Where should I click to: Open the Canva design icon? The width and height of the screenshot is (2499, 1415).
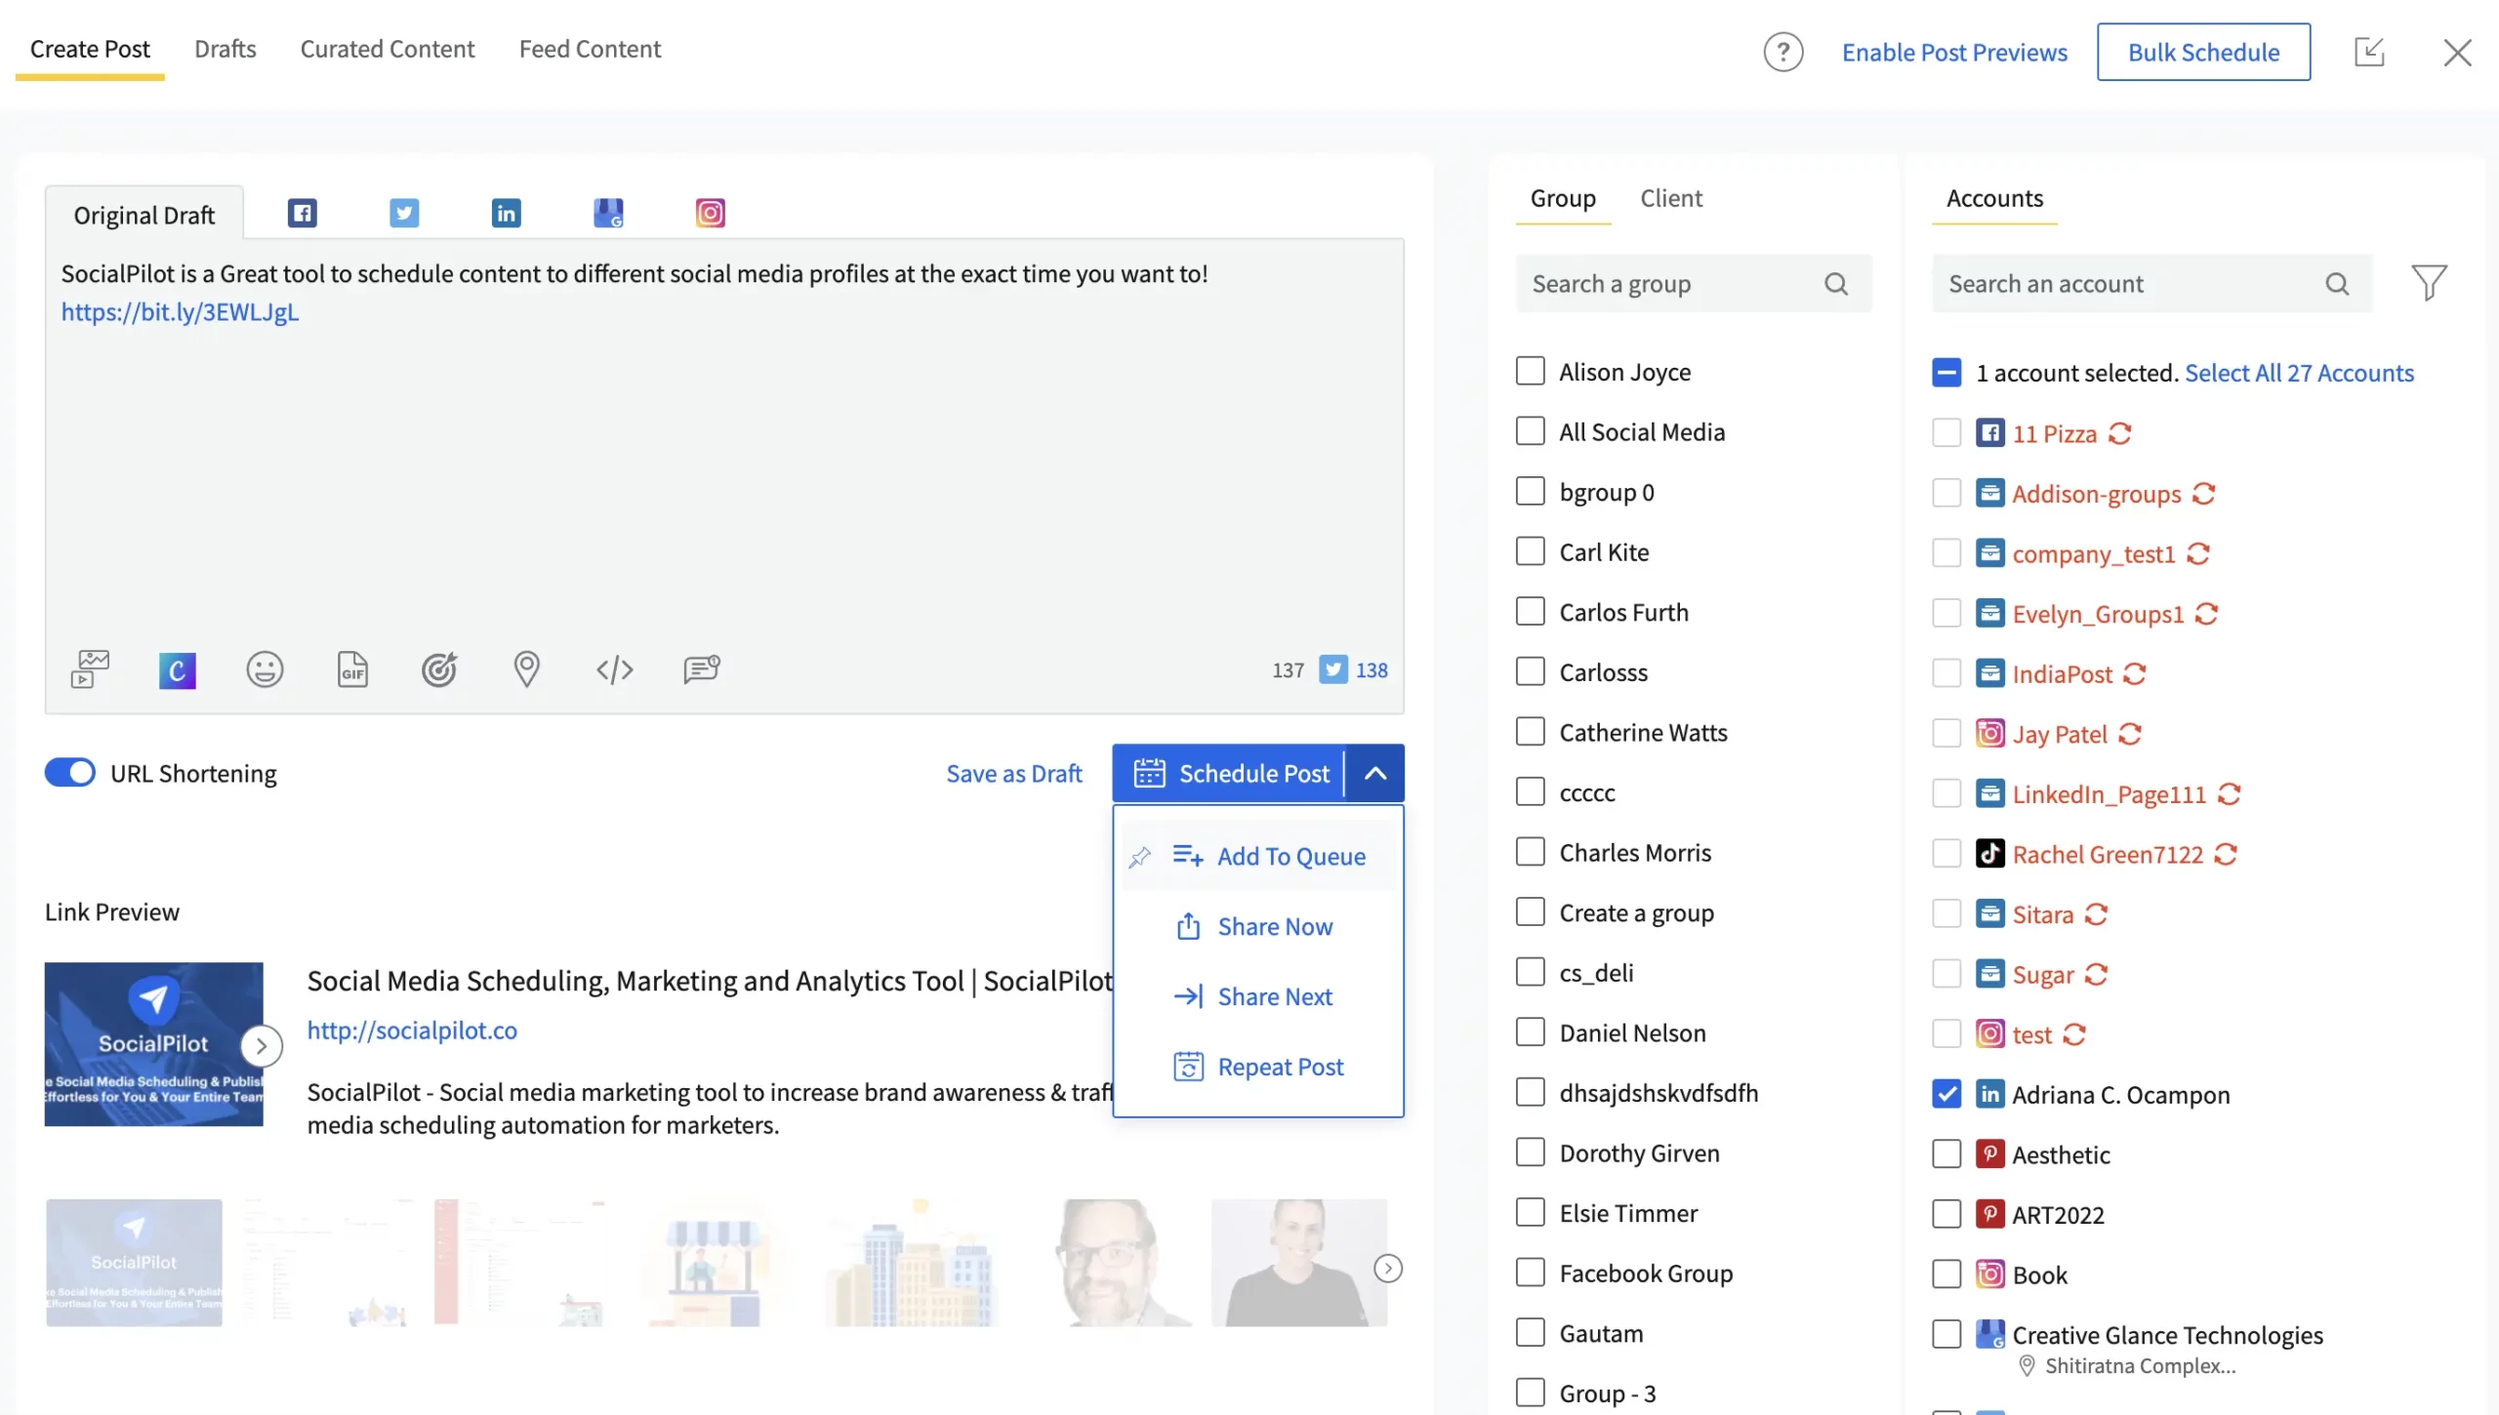pos(177,670)
